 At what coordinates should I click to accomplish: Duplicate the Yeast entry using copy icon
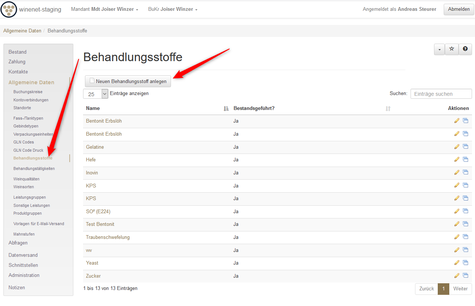(x=465, y=263)
